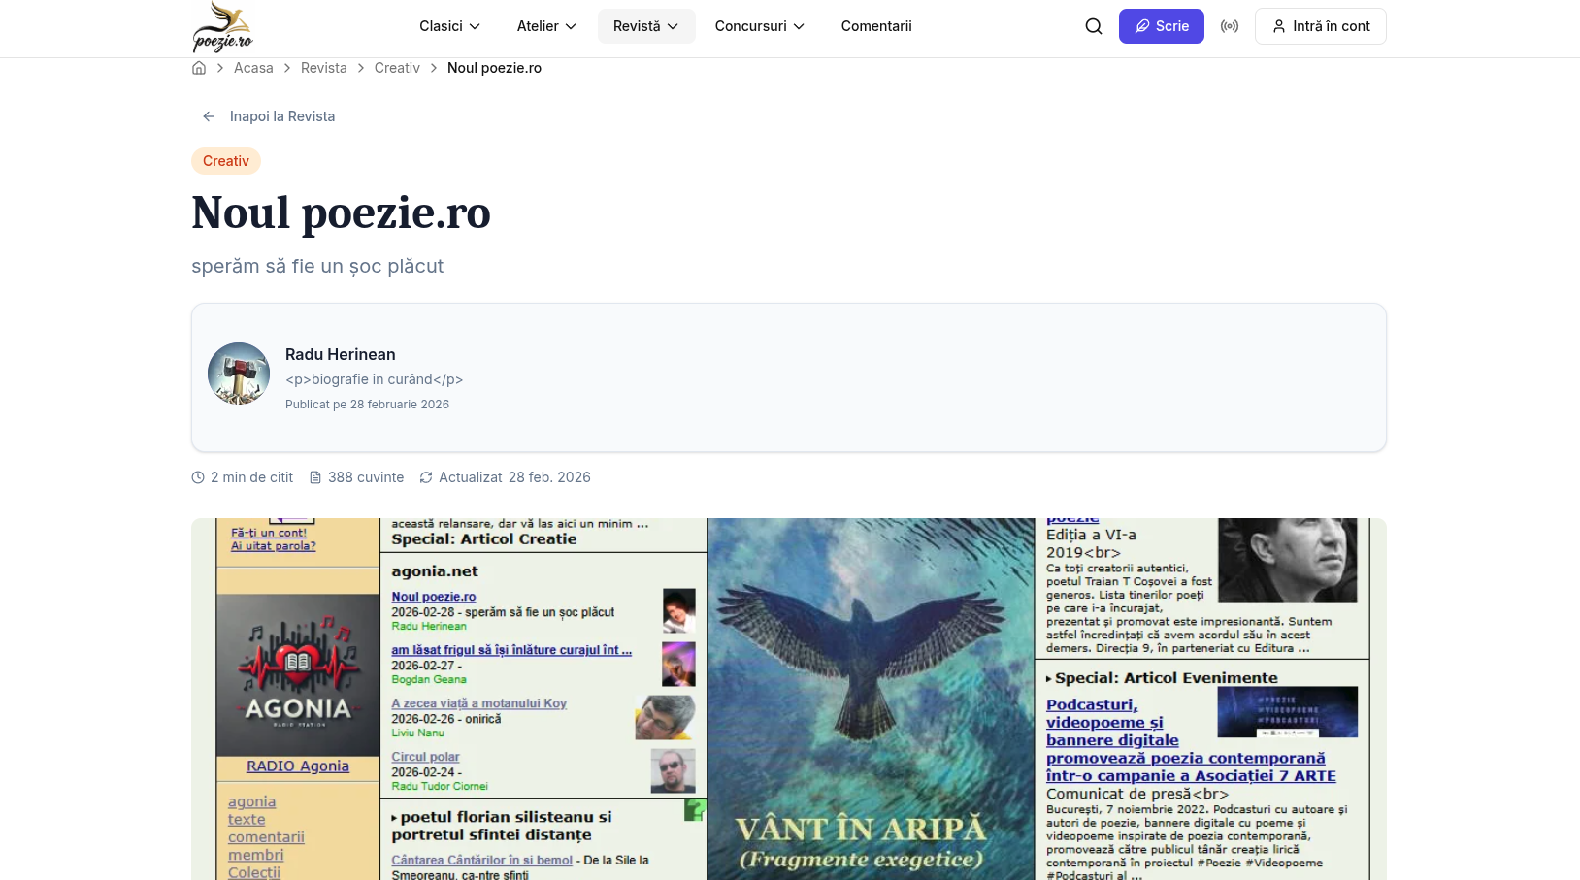Open the Comentarii menu item
Viewport: 1580px width, 880px height.
[x=875, y=26]
